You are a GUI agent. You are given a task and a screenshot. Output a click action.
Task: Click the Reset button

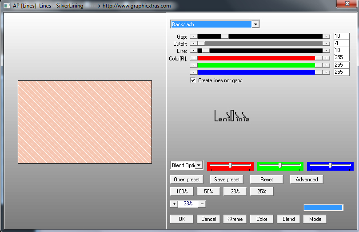(267, 180)
